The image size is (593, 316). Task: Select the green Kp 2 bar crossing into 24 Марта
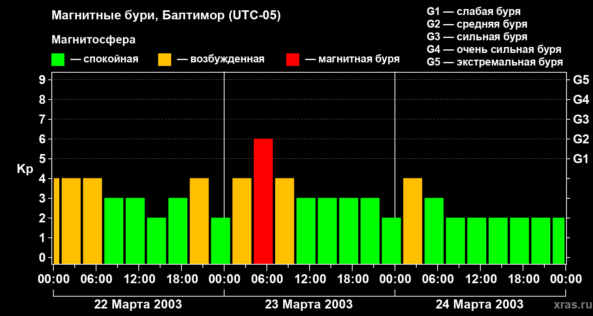391,241
